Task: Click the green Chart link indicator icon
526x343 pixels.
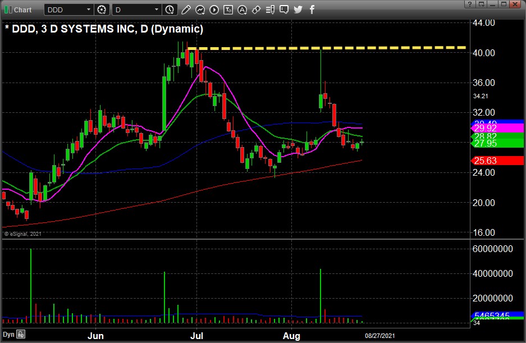Action: pos(8,10)
